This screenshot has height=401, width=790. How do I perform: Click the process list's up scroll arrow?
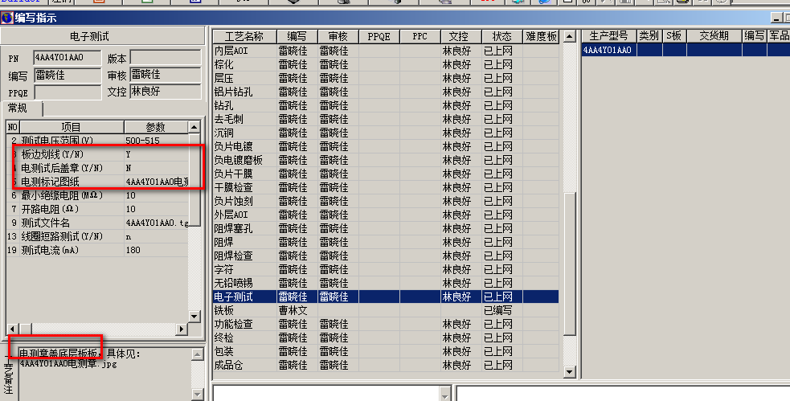(569, 36)
